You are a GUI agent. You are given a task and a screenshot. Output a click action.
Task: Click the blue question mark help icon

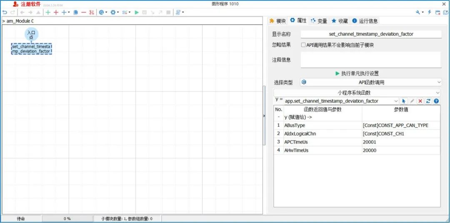pos(436,101)
